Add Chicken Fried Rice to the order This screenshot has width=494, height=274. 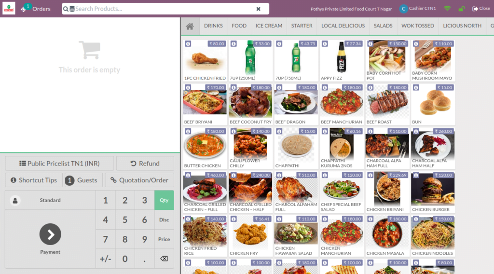[x=205, y=236]
